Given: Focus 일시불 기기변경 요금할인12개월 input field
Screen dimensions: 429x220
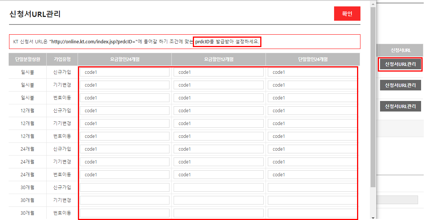Looking at the screenshot, I should (218, 85).
